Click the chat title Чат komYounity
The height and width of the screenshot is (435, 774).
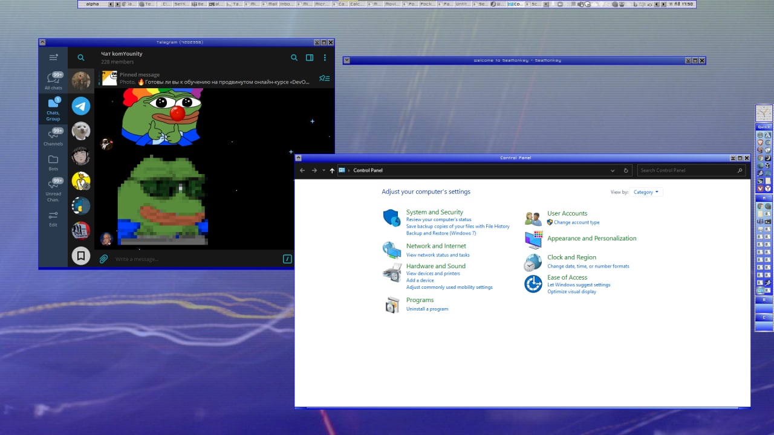122,54
